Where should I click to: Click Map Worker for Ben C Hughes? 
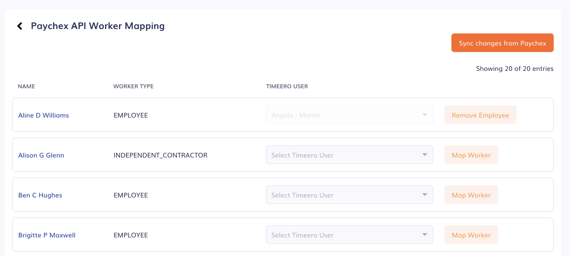[471, 195]
